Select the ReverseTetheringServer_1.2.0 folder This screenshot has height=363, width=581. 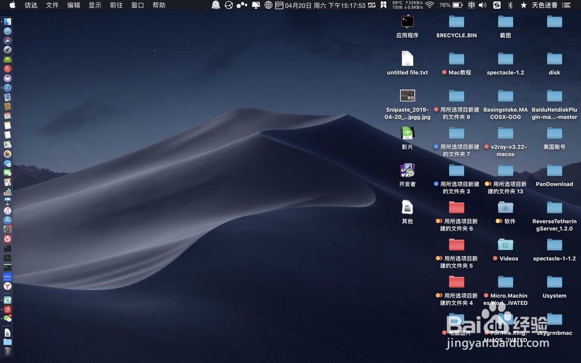554,216
